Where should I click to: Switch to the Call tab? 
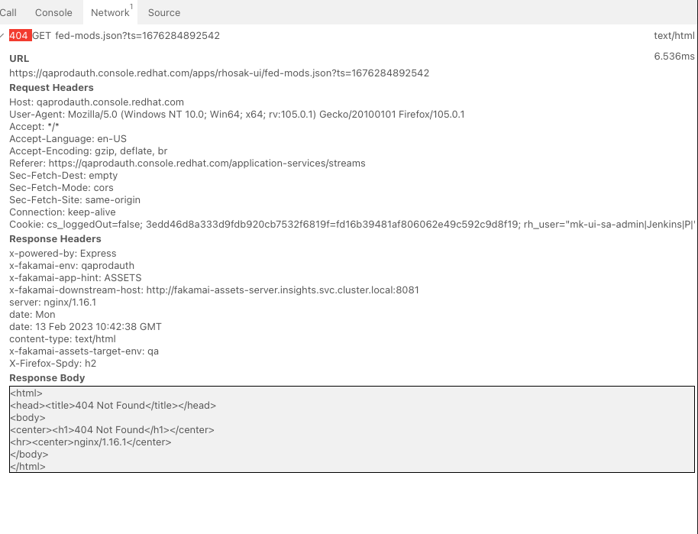click(8, 13)
